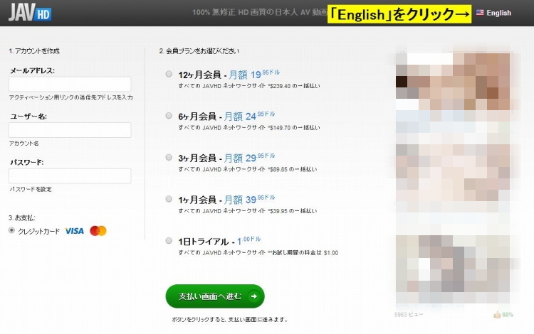Click the 12ヶ月会員 plan label
The image size is (534, 334).
click(199, 75)
